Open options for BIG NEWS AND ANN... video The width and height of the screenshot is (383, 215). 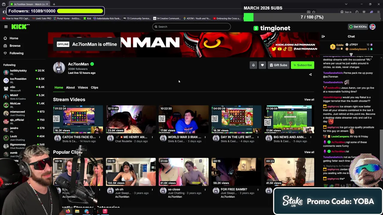coord(311,137)
